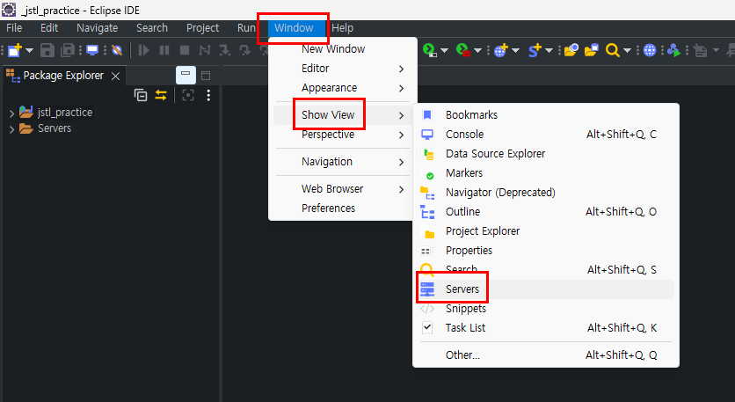Click the Open Web Browser globe icon
The width and height of the screenshot is (735, 402).
650,50
